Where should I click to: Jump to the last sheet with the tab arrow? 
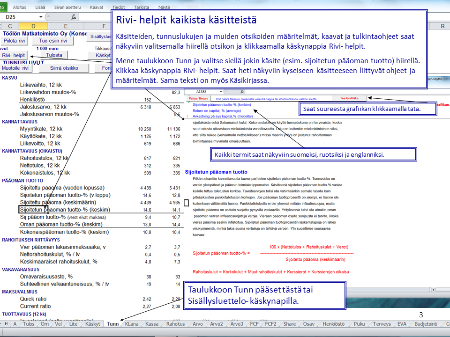[x=6, y=324]
